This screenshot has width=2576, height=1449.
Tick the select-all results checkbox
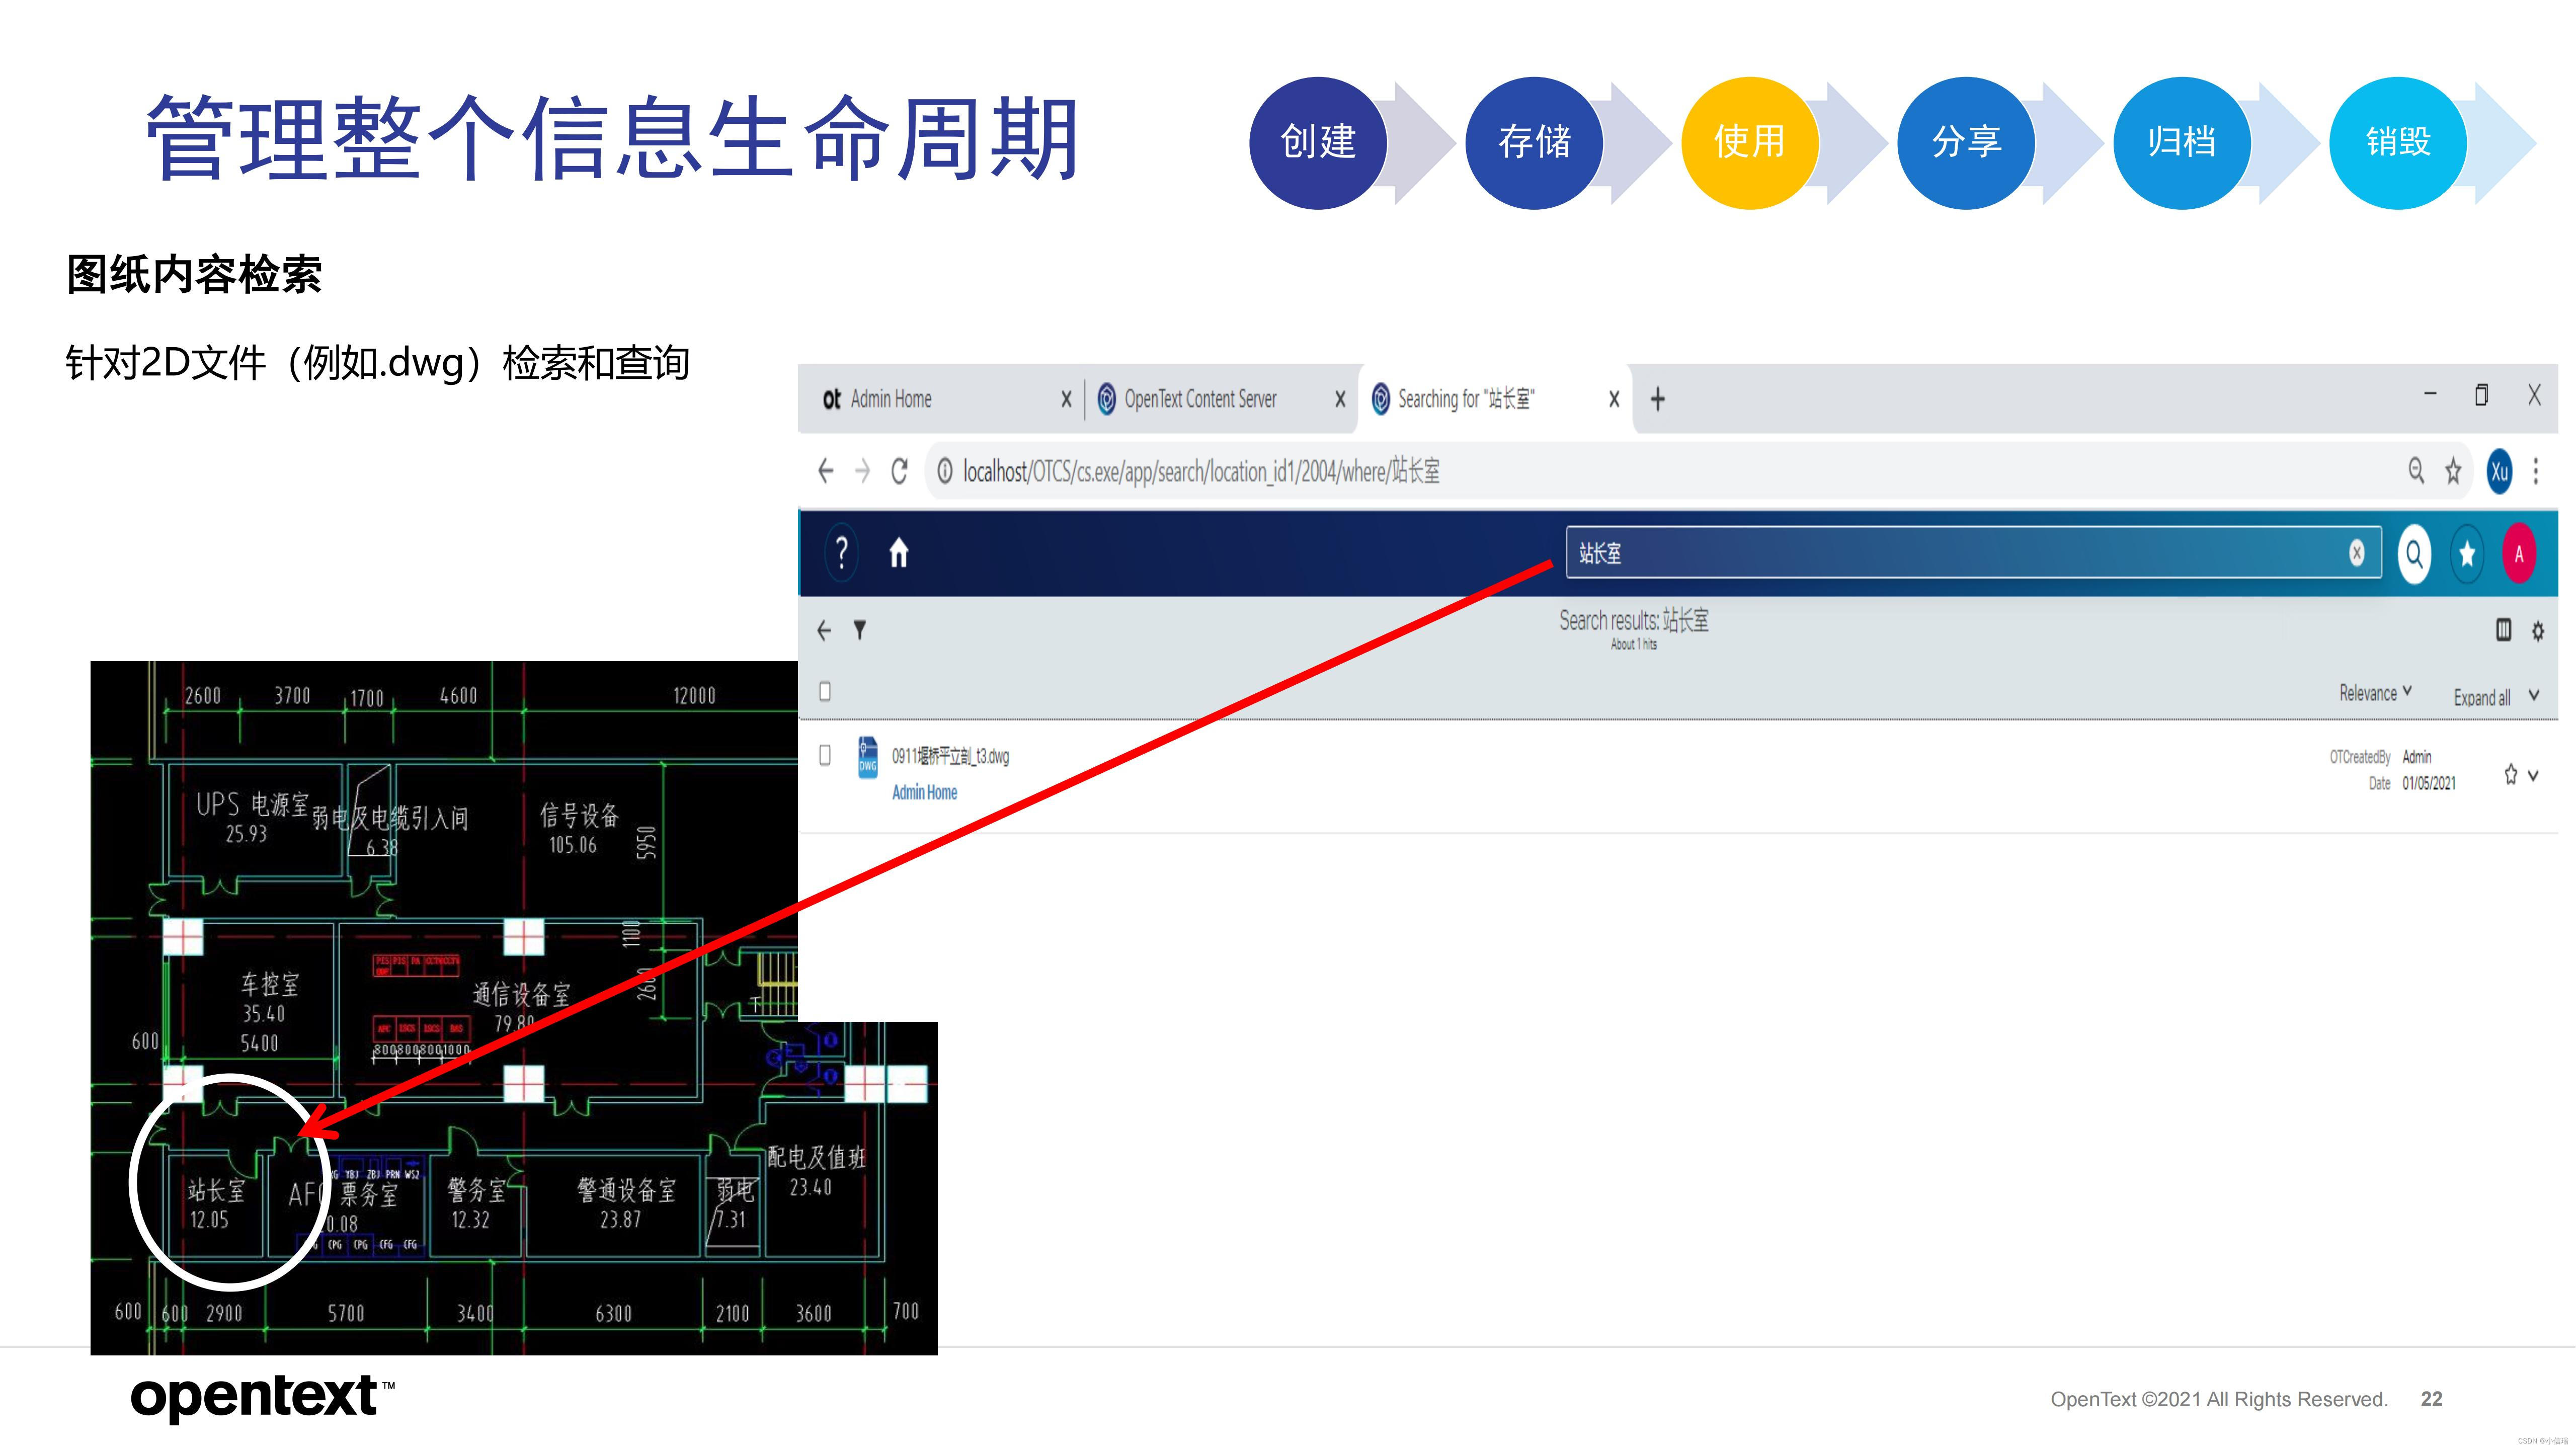[x=825, y=691]
